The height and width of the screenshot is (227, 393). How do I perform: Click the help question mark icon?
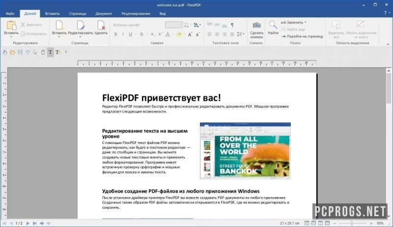coord(386,13)
